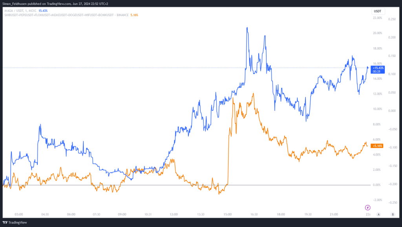Click the '14.00%' percent axis label
Viewport: 402px width, 227px height.
tap(377, 79)
